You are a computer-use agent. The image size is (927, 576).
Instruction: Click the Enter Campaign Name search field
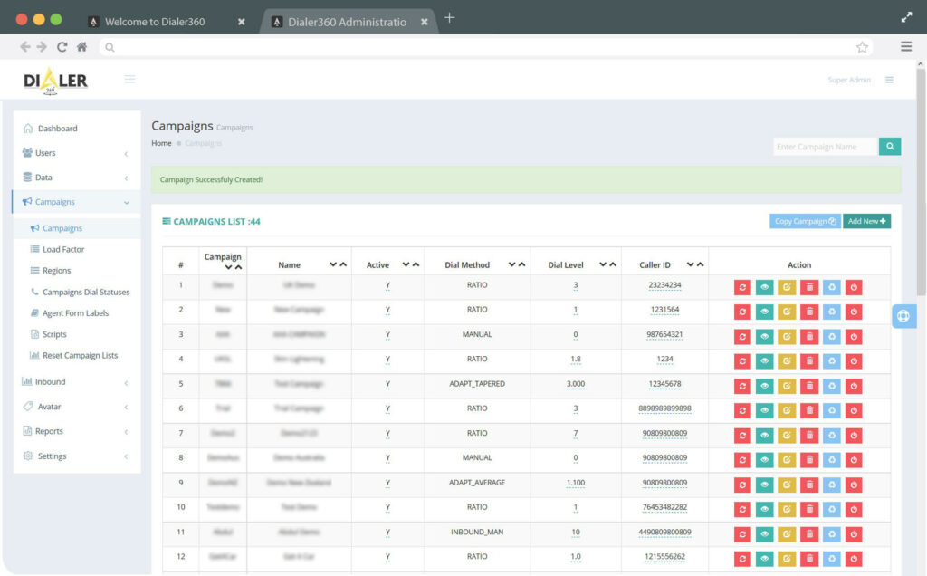tap(825, 146)
